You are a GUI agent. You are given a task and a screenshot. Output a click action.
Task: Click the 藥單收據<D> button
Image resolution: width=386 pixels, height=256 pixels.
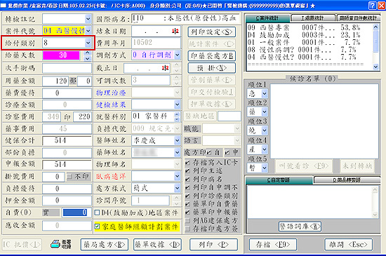coord(157,245)
